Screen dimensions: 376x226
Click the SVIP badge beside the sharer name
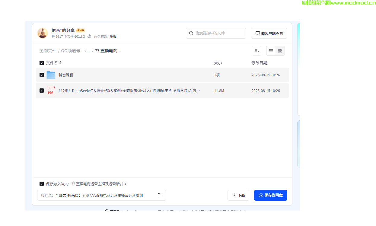point(80,30)
